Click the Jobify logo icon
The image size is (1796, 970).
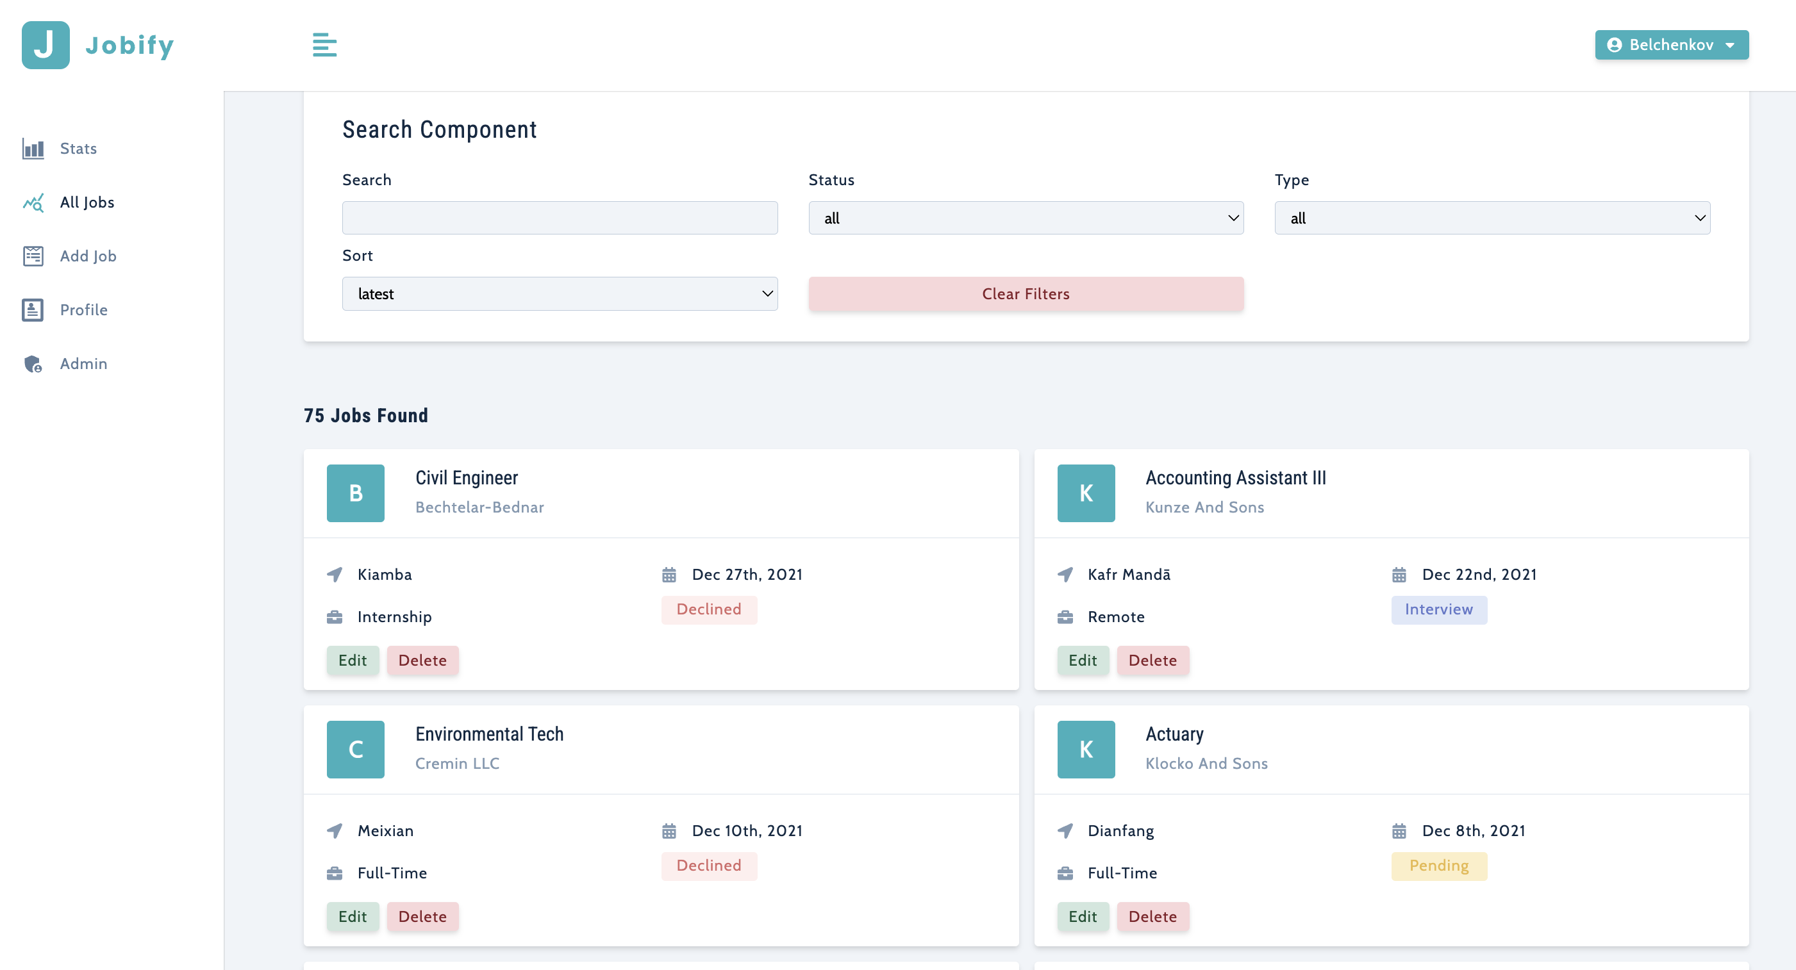[x=46, y=45]
